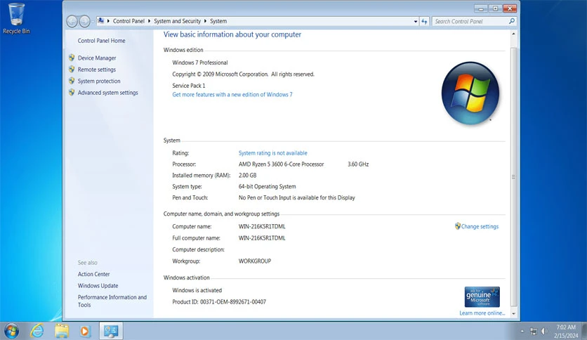Click Learn more online link

coord(482,313)
